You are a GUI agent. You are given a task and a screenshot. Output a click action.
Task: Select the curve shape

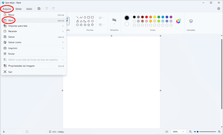[x=81, y=17]
